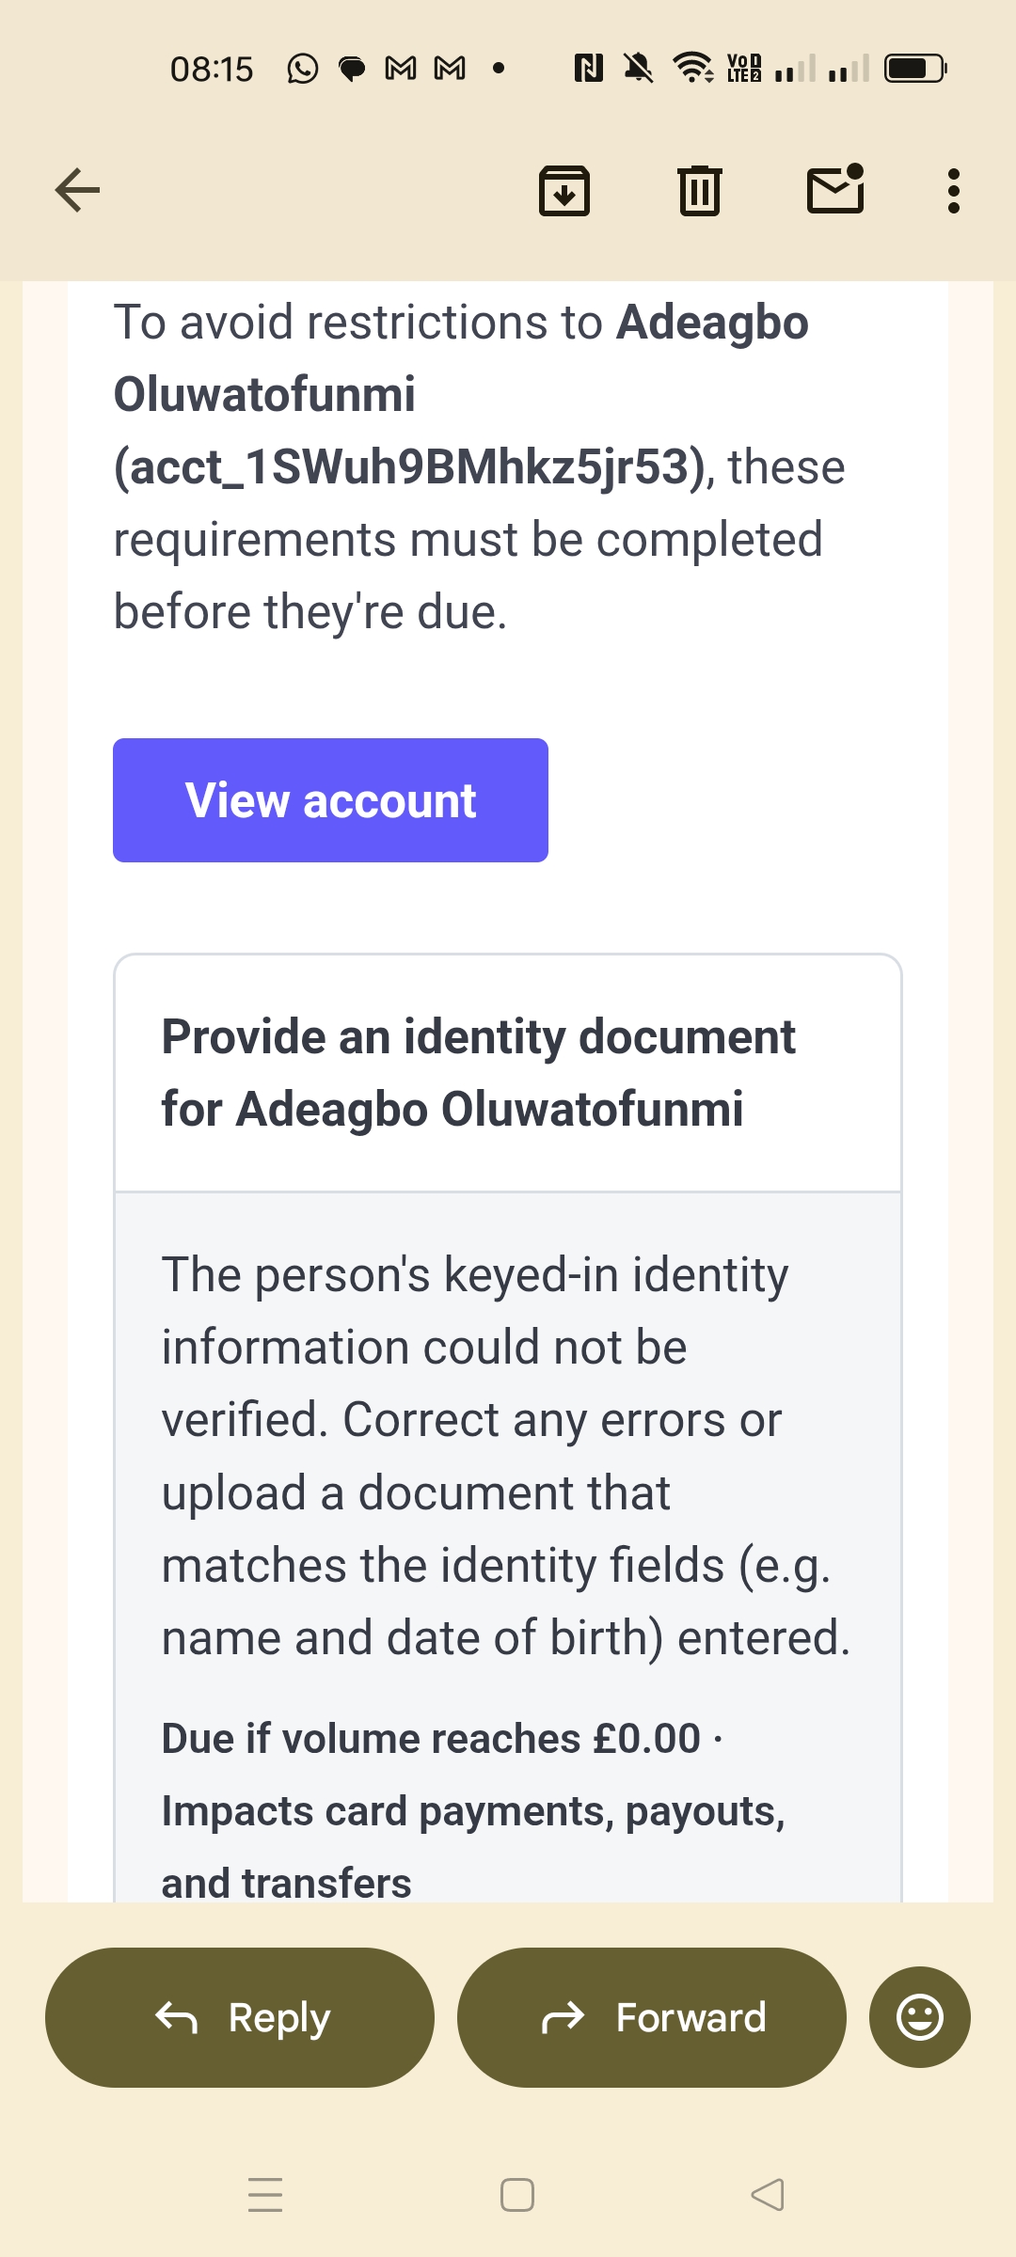Delete the email using the trash icon
Screen dimensions: 1016x2257
click(x=700, y=191)
